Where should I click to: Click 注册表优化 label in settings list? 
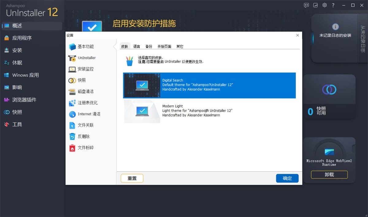tap(88, 103)
